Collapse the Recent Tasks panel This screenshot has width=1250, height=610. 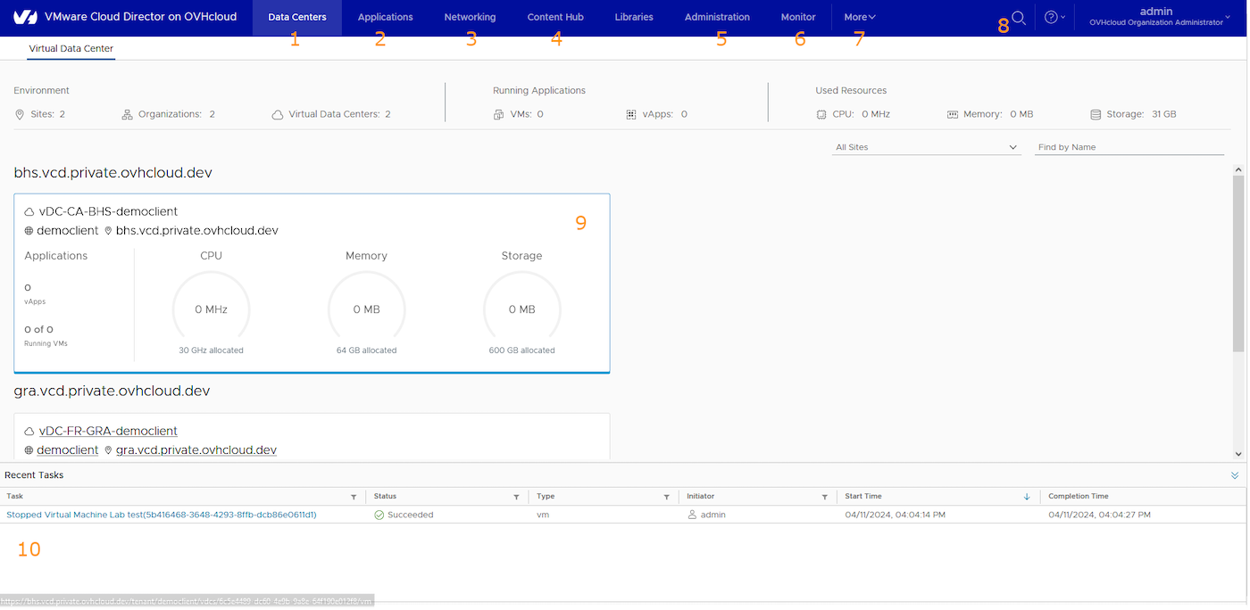(x=1237, y=474)
